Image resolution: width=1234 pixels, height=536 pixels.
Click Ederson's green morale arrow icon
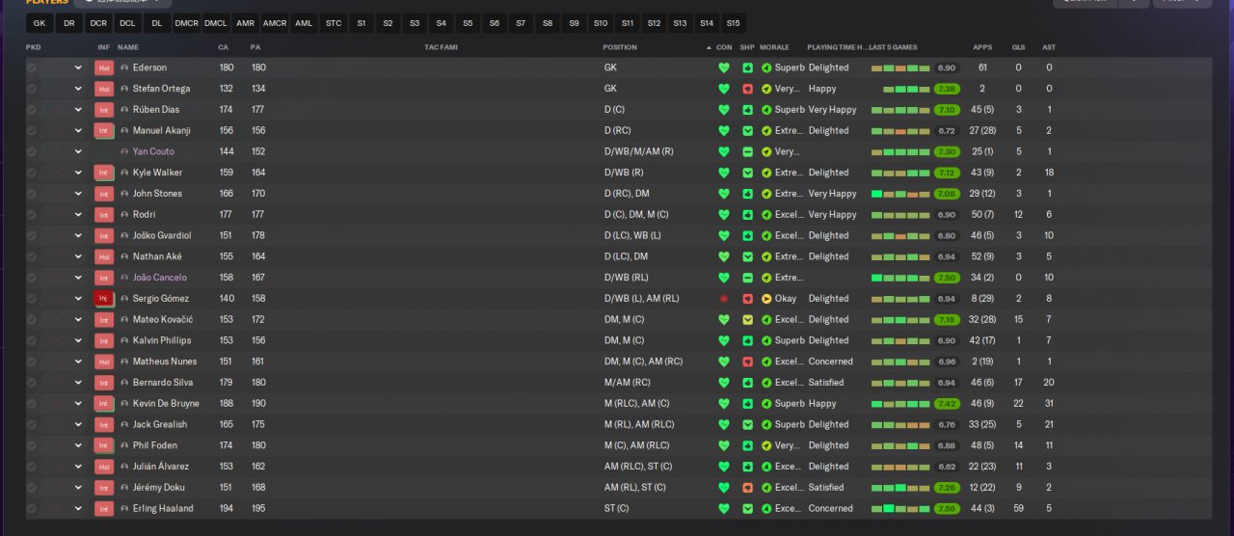point(766,67)
